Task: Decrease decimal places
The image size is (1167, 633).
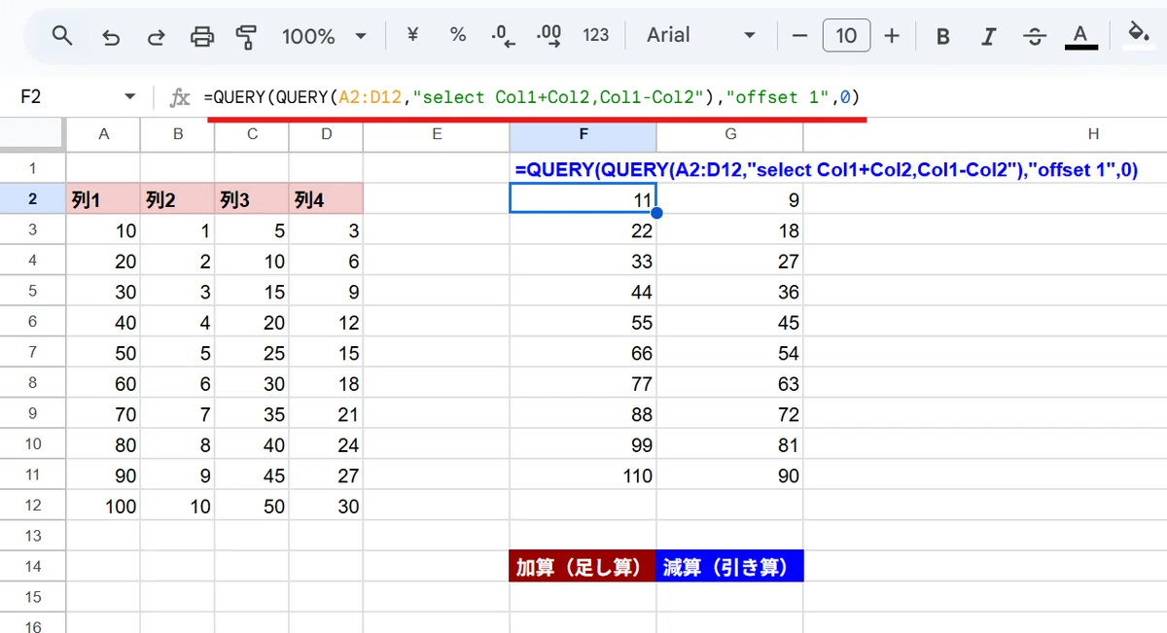Action: coord(503,35)
